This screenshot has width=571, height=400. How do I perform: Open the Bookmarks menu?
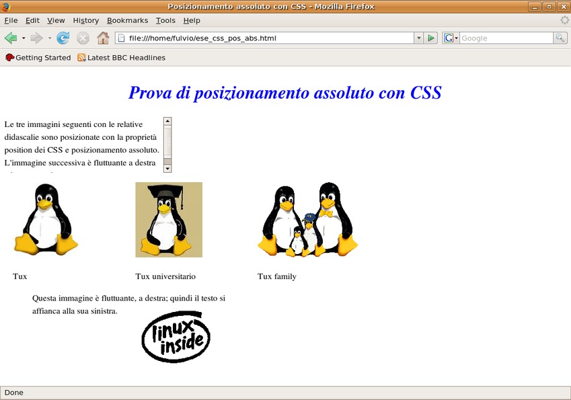click(x=128, y=20)
